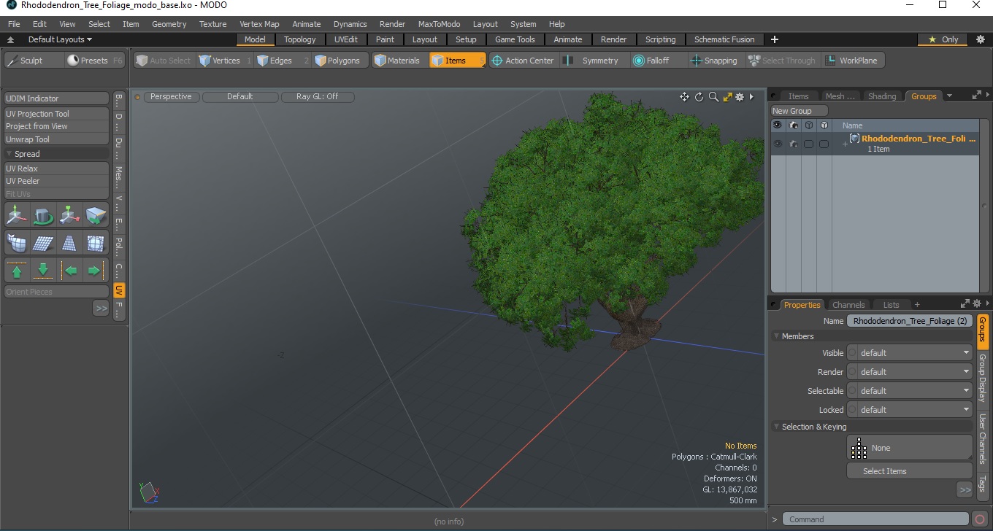
Task: Click the viewport zoom magnifier icon
Action: (713, 97)
